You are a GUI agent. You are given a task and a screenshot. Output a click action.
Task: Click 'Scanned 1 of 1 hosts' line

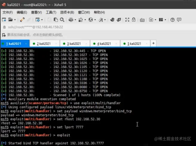[x=87, y=95]
